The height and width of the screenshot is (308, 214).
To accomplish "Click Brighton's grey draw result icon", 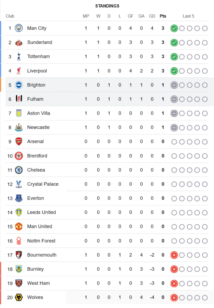I will point(174,85).
